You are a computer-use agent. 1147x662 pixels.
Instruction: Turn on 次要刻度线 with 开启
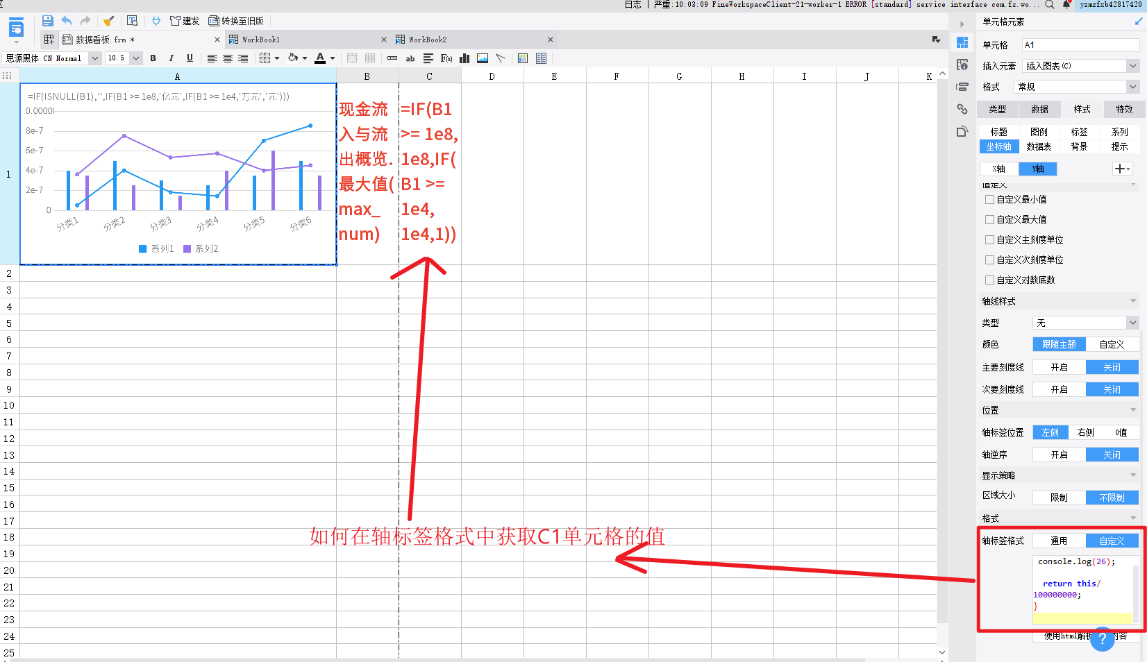(x=1059, y=389)
